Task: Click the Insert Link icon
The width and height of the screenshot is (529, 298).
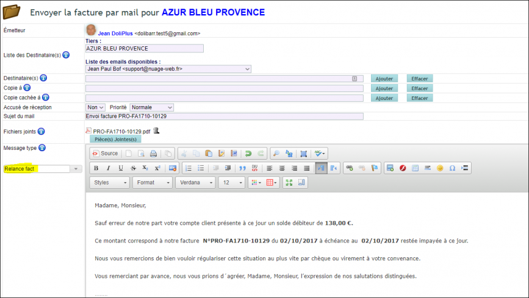Action: (350, 168)
